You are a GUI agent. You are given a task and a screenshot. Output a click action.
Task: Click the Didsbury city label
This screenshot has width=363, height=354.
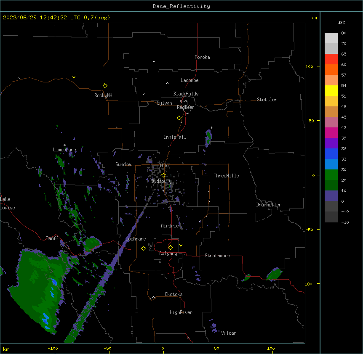pyautogui.click(x=161, y=181)
